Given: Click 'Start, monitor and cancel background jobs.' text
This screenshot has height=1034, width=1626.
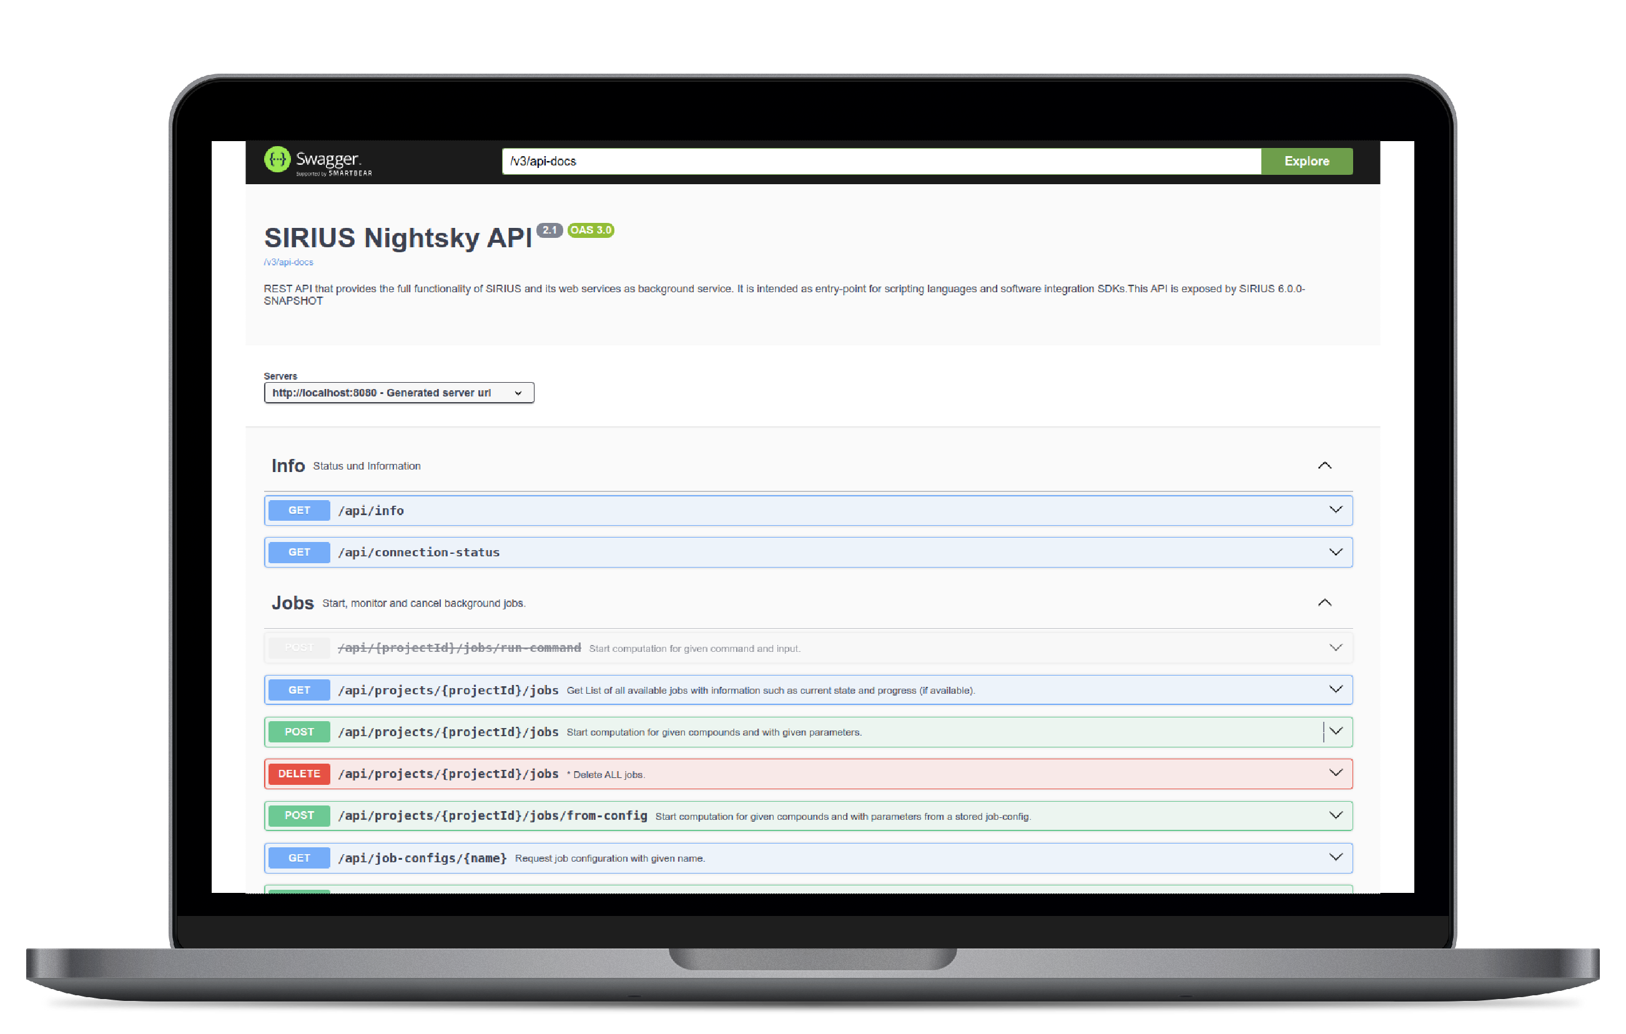Looking at the screenshot, I should pyautogui.click(x=423, y=604).
